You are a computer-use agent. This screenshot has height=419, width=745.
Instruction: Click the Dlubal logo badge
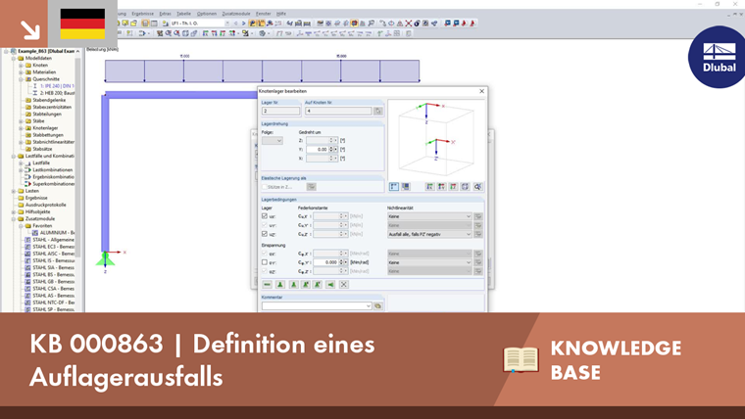point(718,57)
